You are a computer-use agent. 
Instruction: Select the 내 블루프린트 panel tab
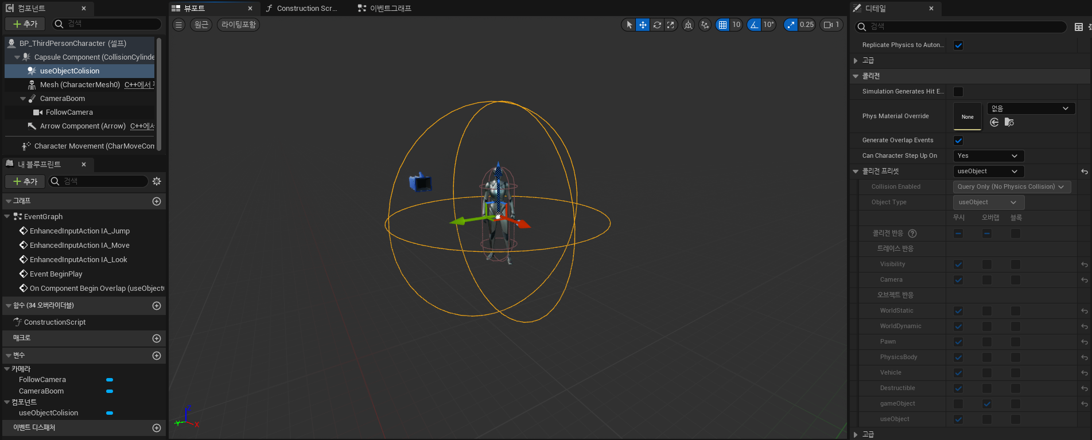click(x=47, y=164)
